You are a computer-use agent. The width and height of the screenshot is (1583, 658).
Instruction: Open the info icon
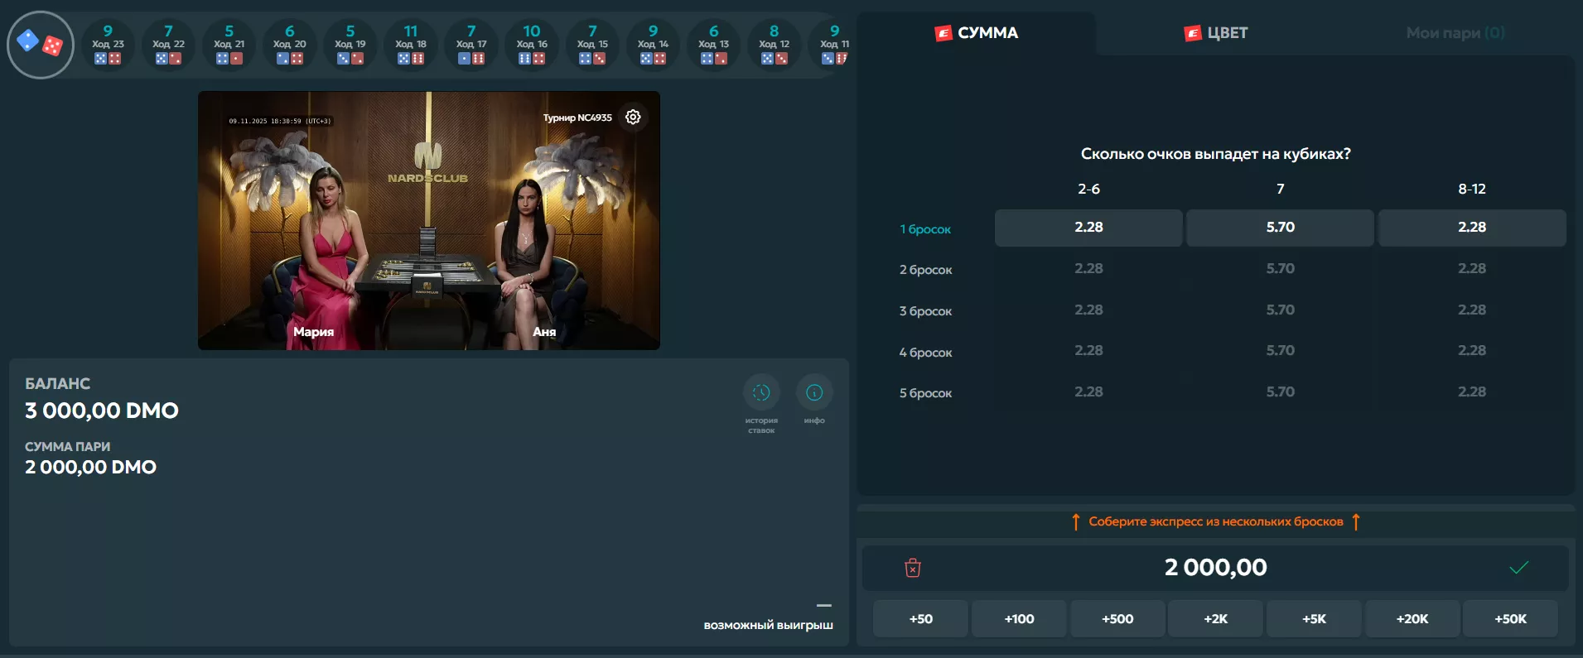coord(813,392)
